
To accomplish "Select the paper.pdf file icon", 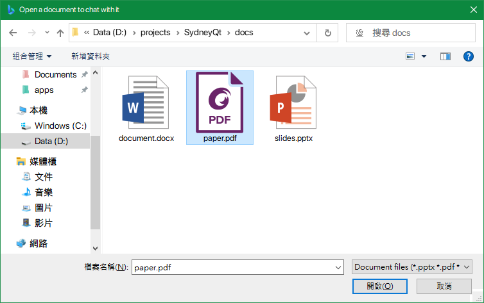I will (220, 102).
